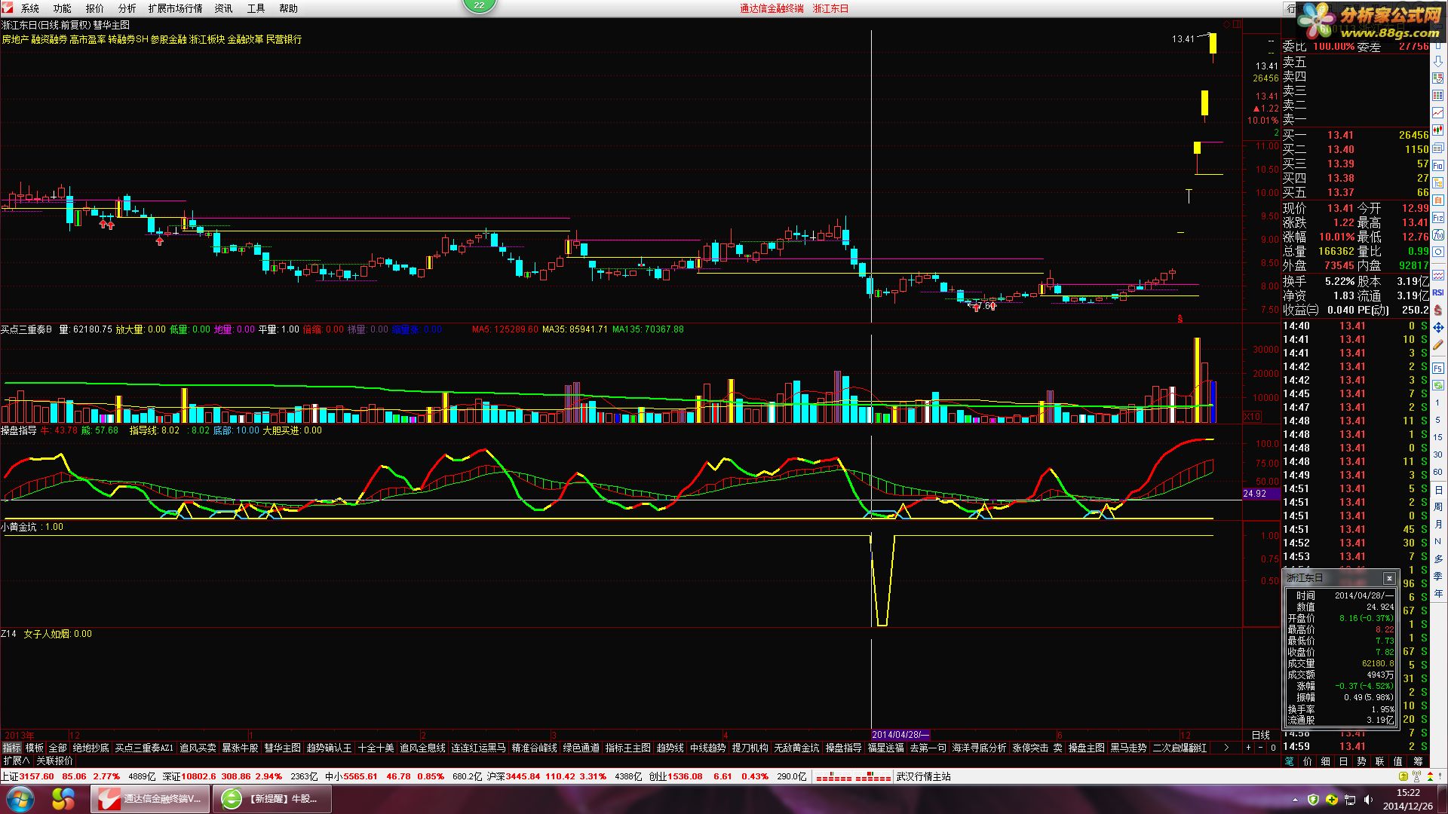Open the orange '自' self-select icon

(x=1438, y=200)
